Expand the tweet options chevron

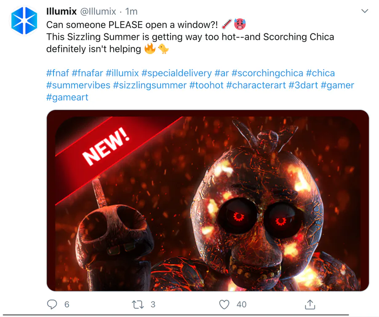click(x=365, y=11)
